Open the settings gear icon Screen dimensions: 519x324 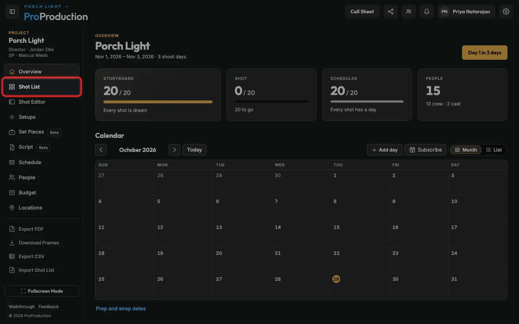coord(506,12)
